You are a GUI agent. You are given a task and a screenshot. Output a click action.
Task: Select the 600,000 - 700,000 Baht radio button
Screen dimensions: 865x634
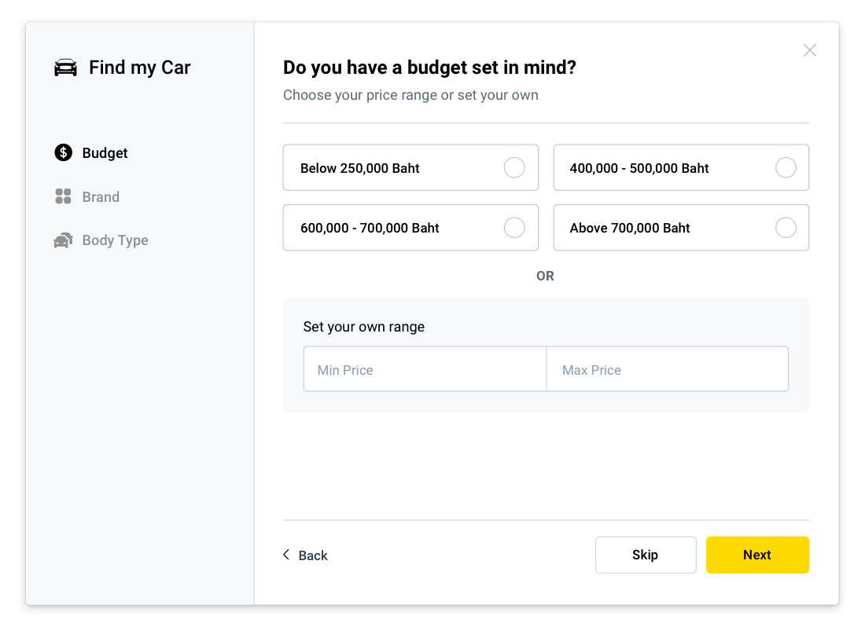[x=514, y=228]
